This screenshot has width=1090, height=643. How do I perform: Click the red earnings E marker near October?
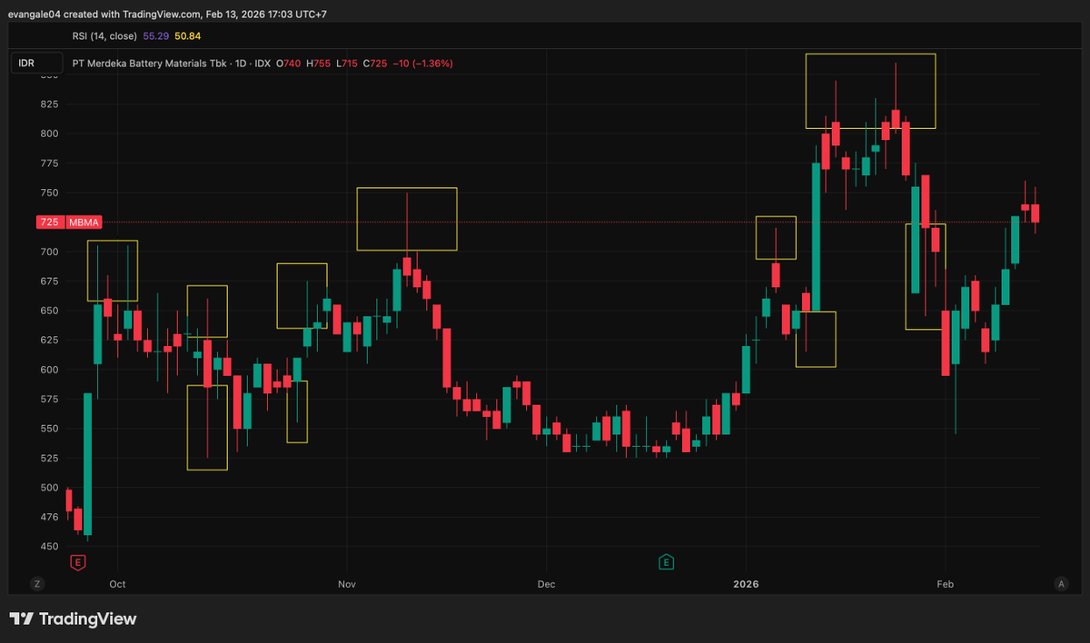coord(78,563)
